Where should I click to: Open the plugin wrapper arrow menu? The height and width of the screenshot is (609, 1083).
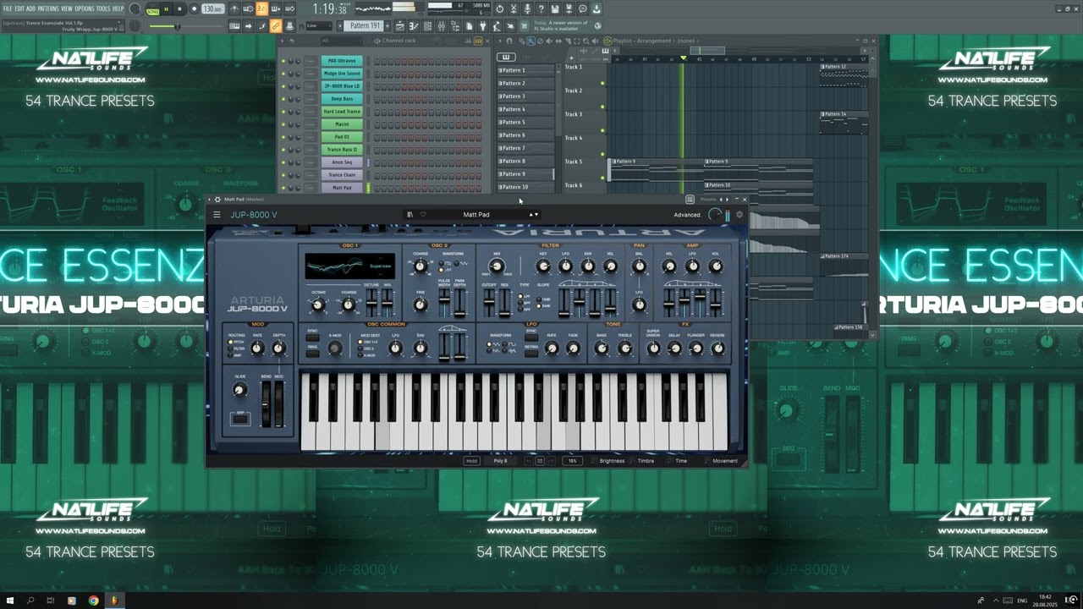tap(210, 200)
